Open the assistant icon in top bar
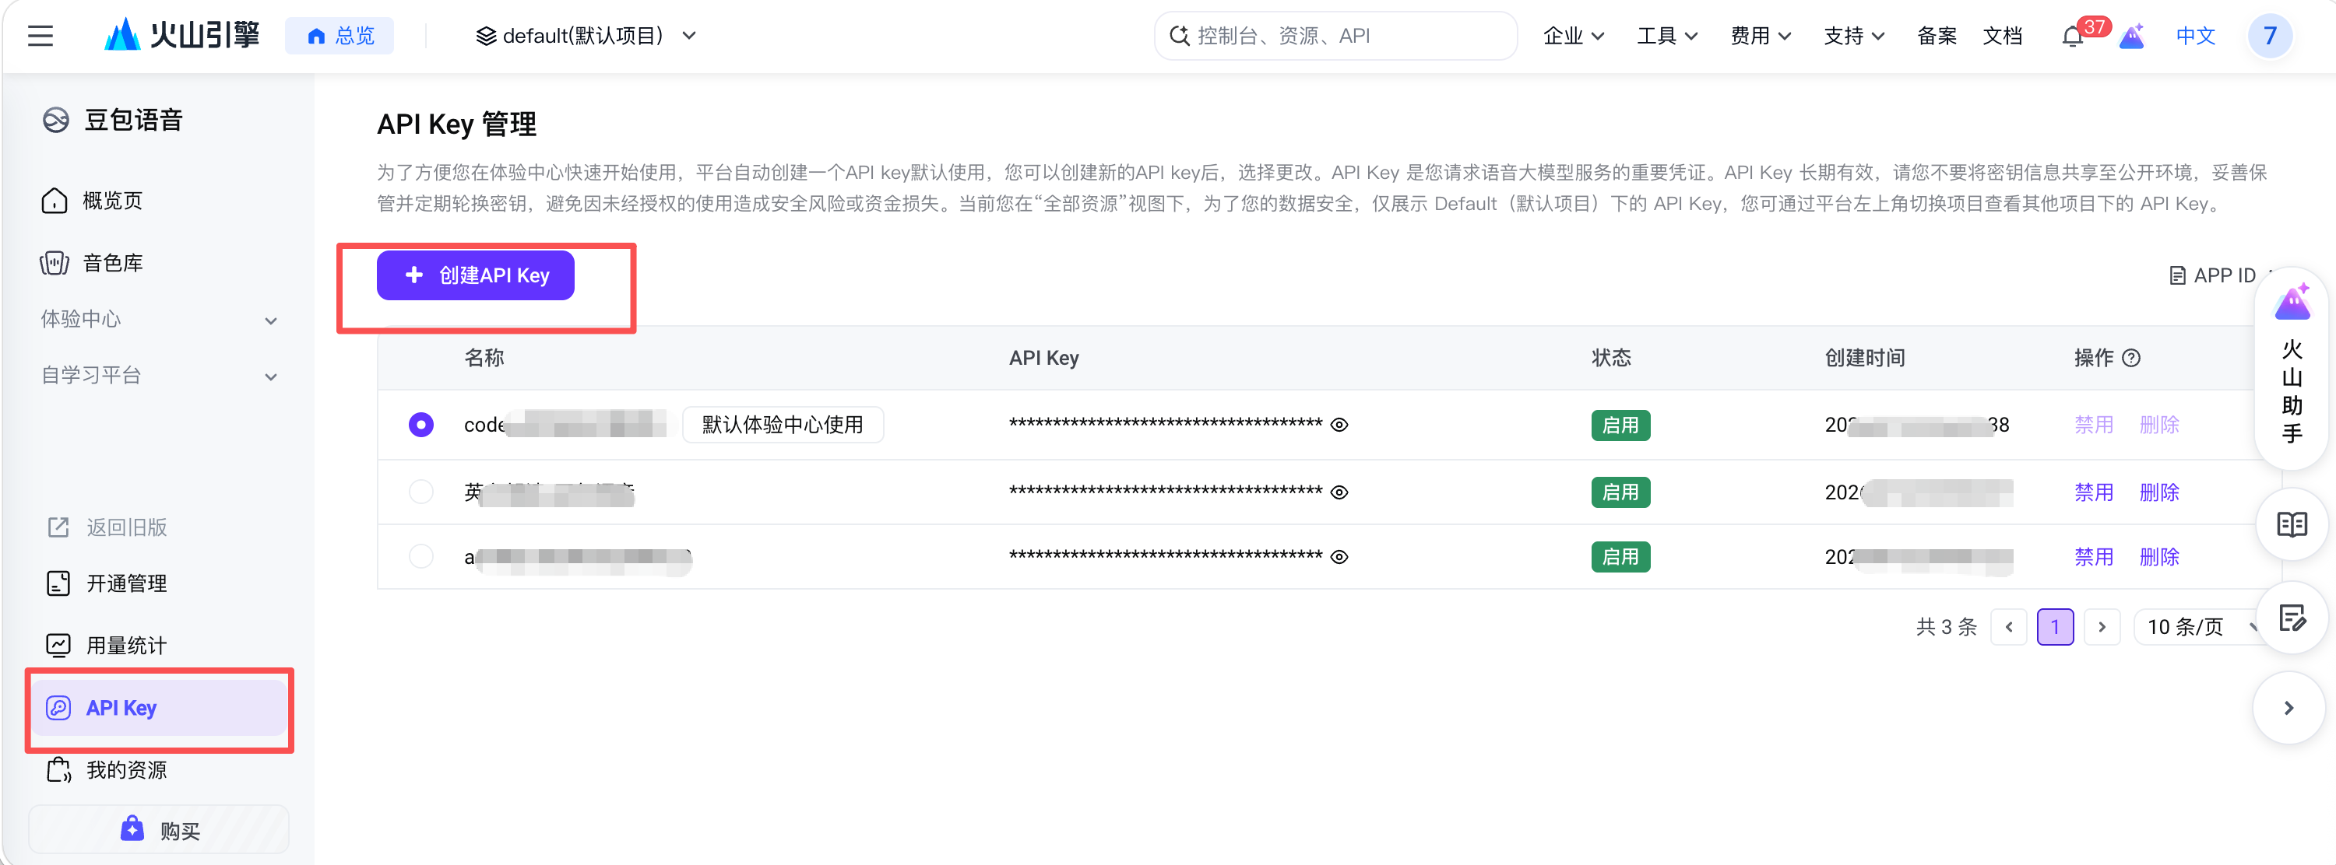2336x865 pixels. (x=2132, y=37)
